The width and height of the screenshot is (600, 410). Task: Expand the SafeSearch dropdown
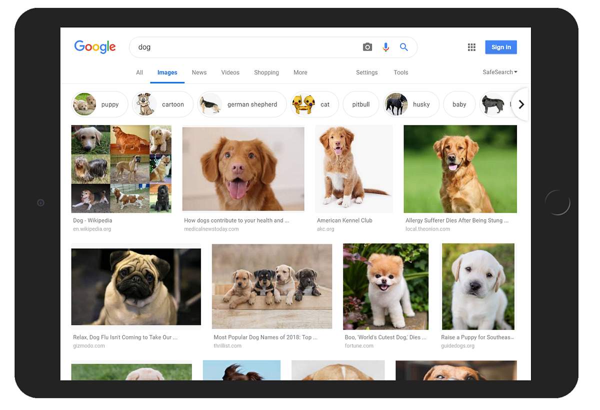coord(500,72)
